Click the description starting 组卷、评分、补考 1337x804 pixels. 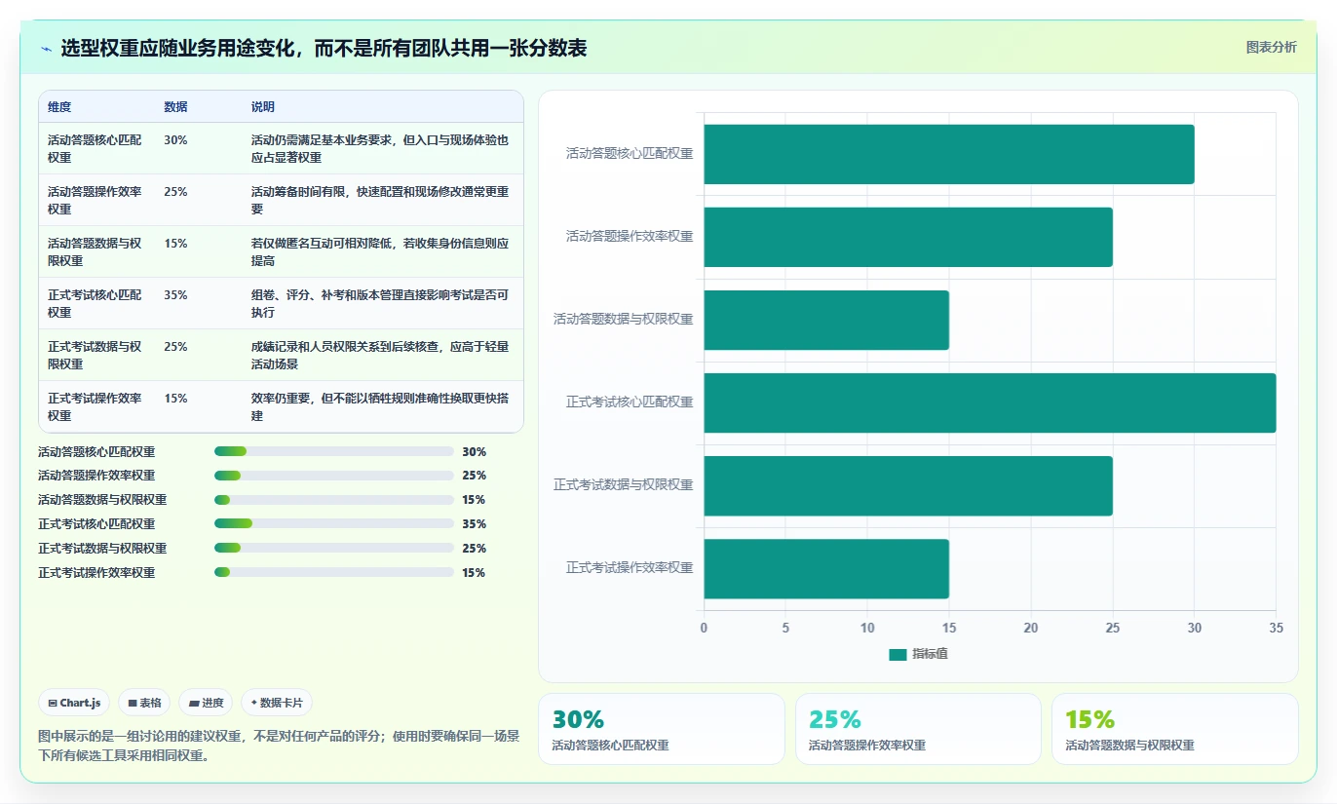click(380, 304)
